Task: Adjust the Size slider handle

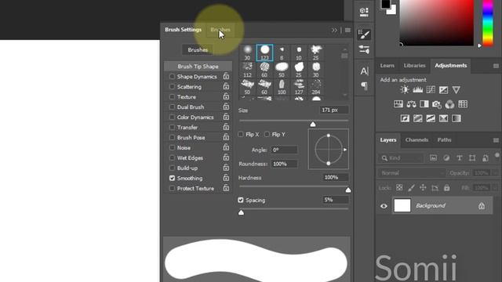Action: coord(313,124)
